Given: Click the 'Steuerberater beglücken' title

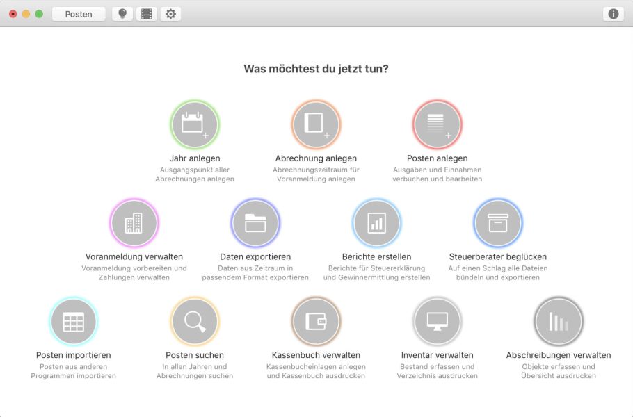Looking at the screenshot, I should 498,257.
